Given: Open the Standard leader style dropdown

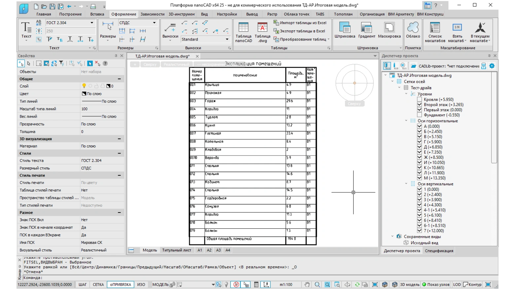Looking at the screenshot, I should coord(227,39).
